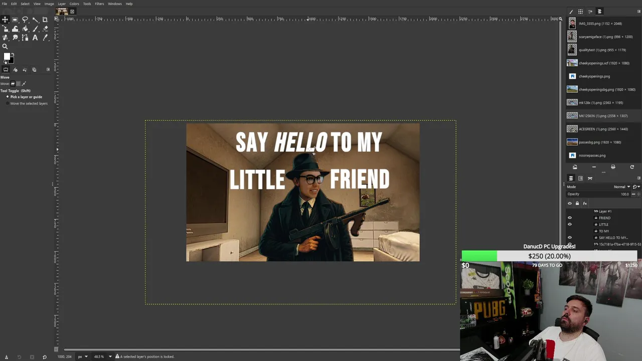Decrease opacity with the minus button

click(633, 194)
